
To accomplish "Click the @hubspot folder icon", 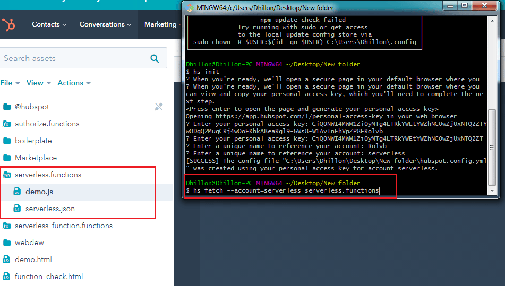I will pos(7,107).
